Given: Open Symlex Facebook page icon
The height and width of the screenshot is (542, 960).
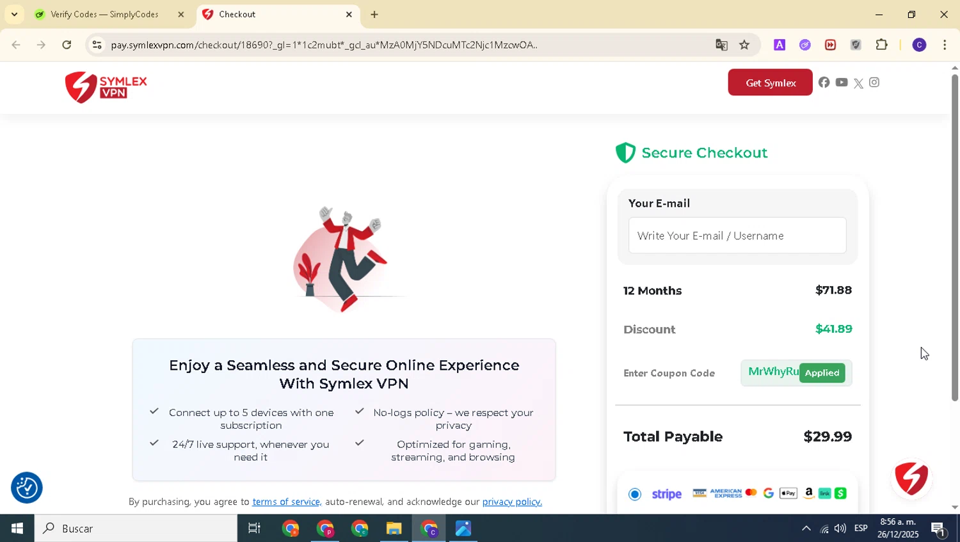Looking at the screenshot, I should 824,83.
